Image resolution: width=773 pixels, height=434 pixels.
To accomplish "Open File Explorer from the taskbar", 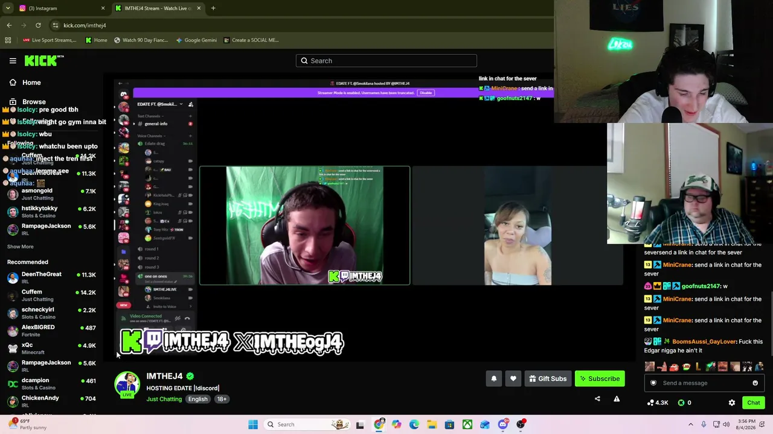I will (432, 424).
